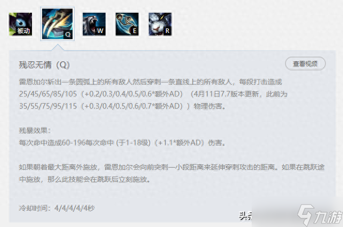343x227 pixels.
Task: Click the tooltip pointer below Q icon
Action: pos(58,47)
